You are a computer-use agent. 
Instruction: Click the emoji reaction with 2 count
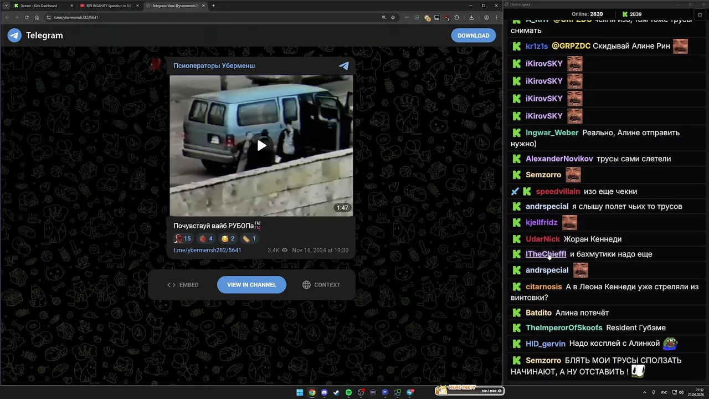point(228,239)
